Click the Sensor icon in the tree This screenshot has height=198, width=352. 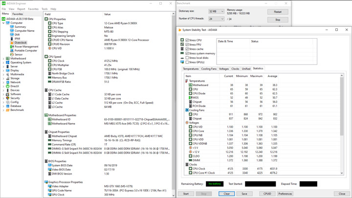12,55
